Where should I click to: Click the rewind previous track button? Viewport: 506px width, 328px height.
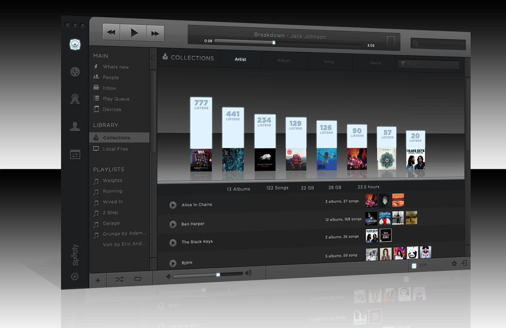pyautogui.click(x=111, y=32)
